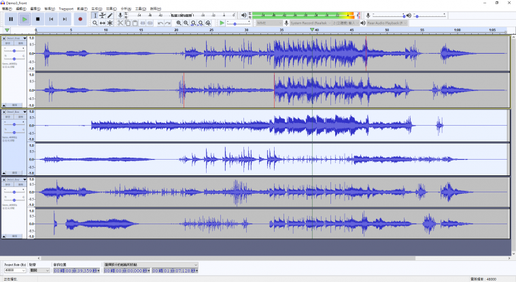Open the Demo3_Front track name dropdown menu

[15, 38]
